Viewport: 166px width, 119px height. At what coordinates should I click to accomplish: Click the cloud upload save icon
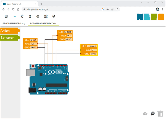[x=145, y=113]
